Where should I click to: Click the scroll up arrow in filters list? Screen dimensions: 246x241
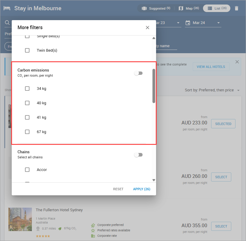[154, 38]
